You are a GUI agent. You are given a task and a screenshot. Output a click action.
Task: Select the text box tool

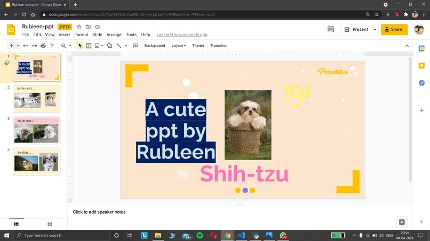(x=89, y=46)
